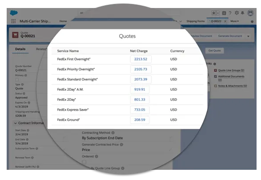Toggle the Primary checkbox
261x180 pixels.
pyautogui.click(x=17, y=80)
